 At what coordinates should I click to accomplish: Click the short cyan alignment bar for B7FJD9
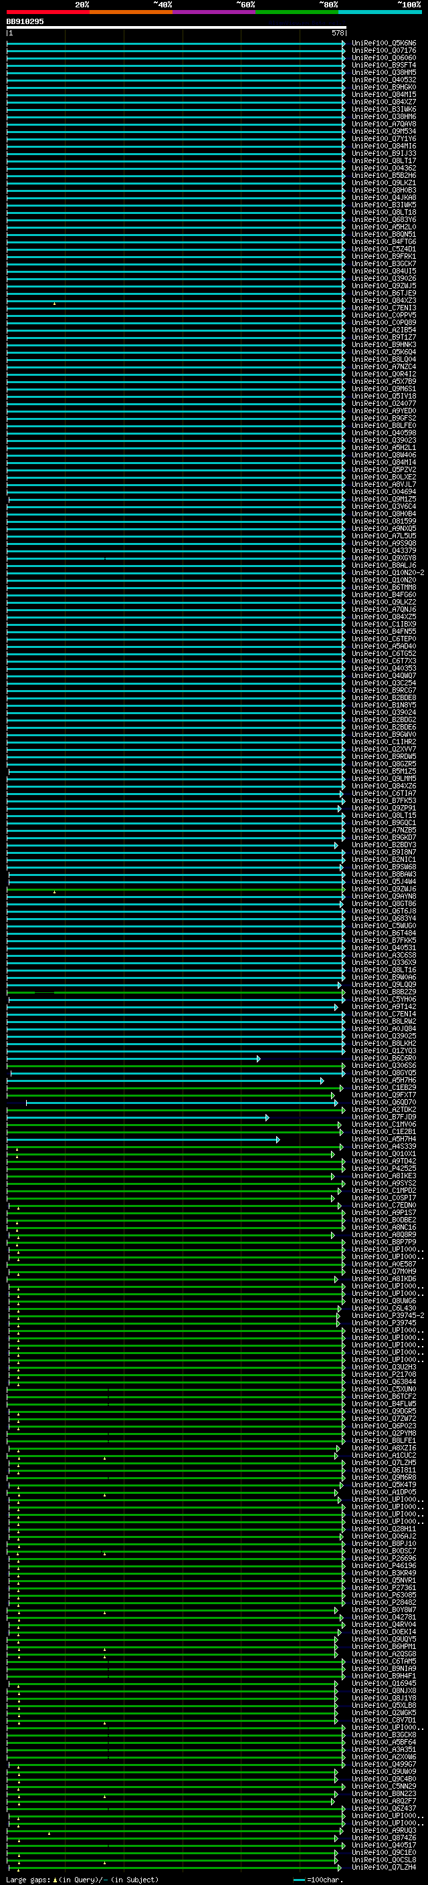click(x=138, y=1117)
